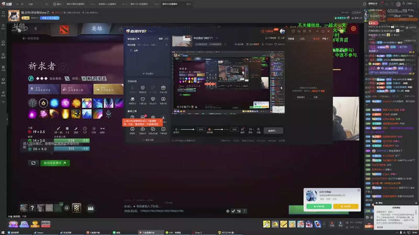Click the circular edit icon beside 祈求者
The width and height of the screenshot is (419, 235).
point(63,67)
